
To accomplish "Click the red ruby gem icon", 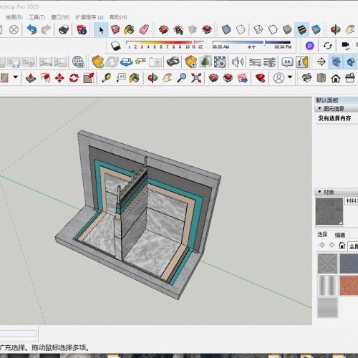I will [x=260, y=78].
